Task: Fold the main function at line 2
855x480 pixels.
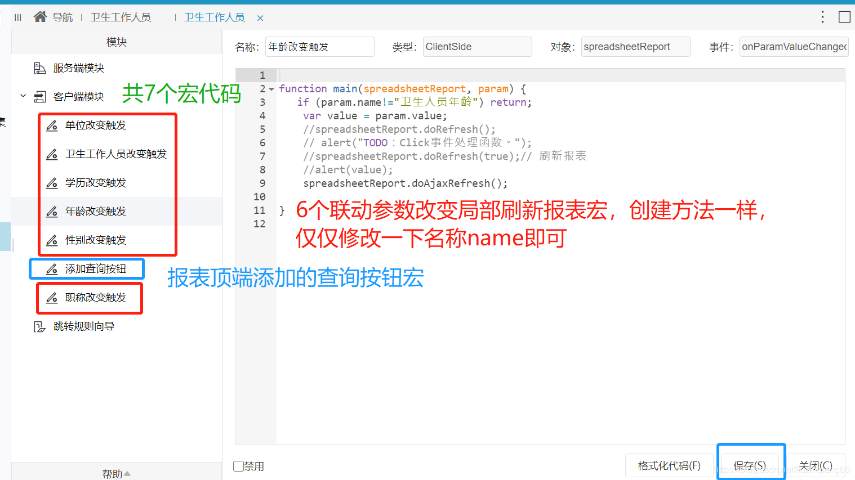Action: (x=271, y=89)
